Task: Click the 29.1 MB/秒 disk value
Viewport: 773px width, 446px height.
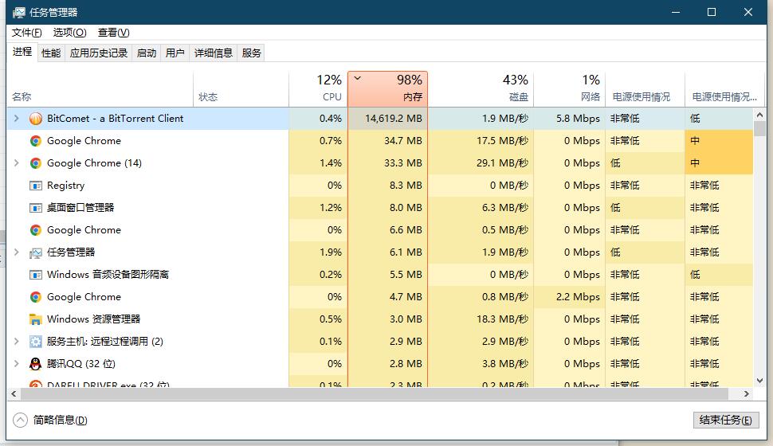Action: click(x=502, y=163)
